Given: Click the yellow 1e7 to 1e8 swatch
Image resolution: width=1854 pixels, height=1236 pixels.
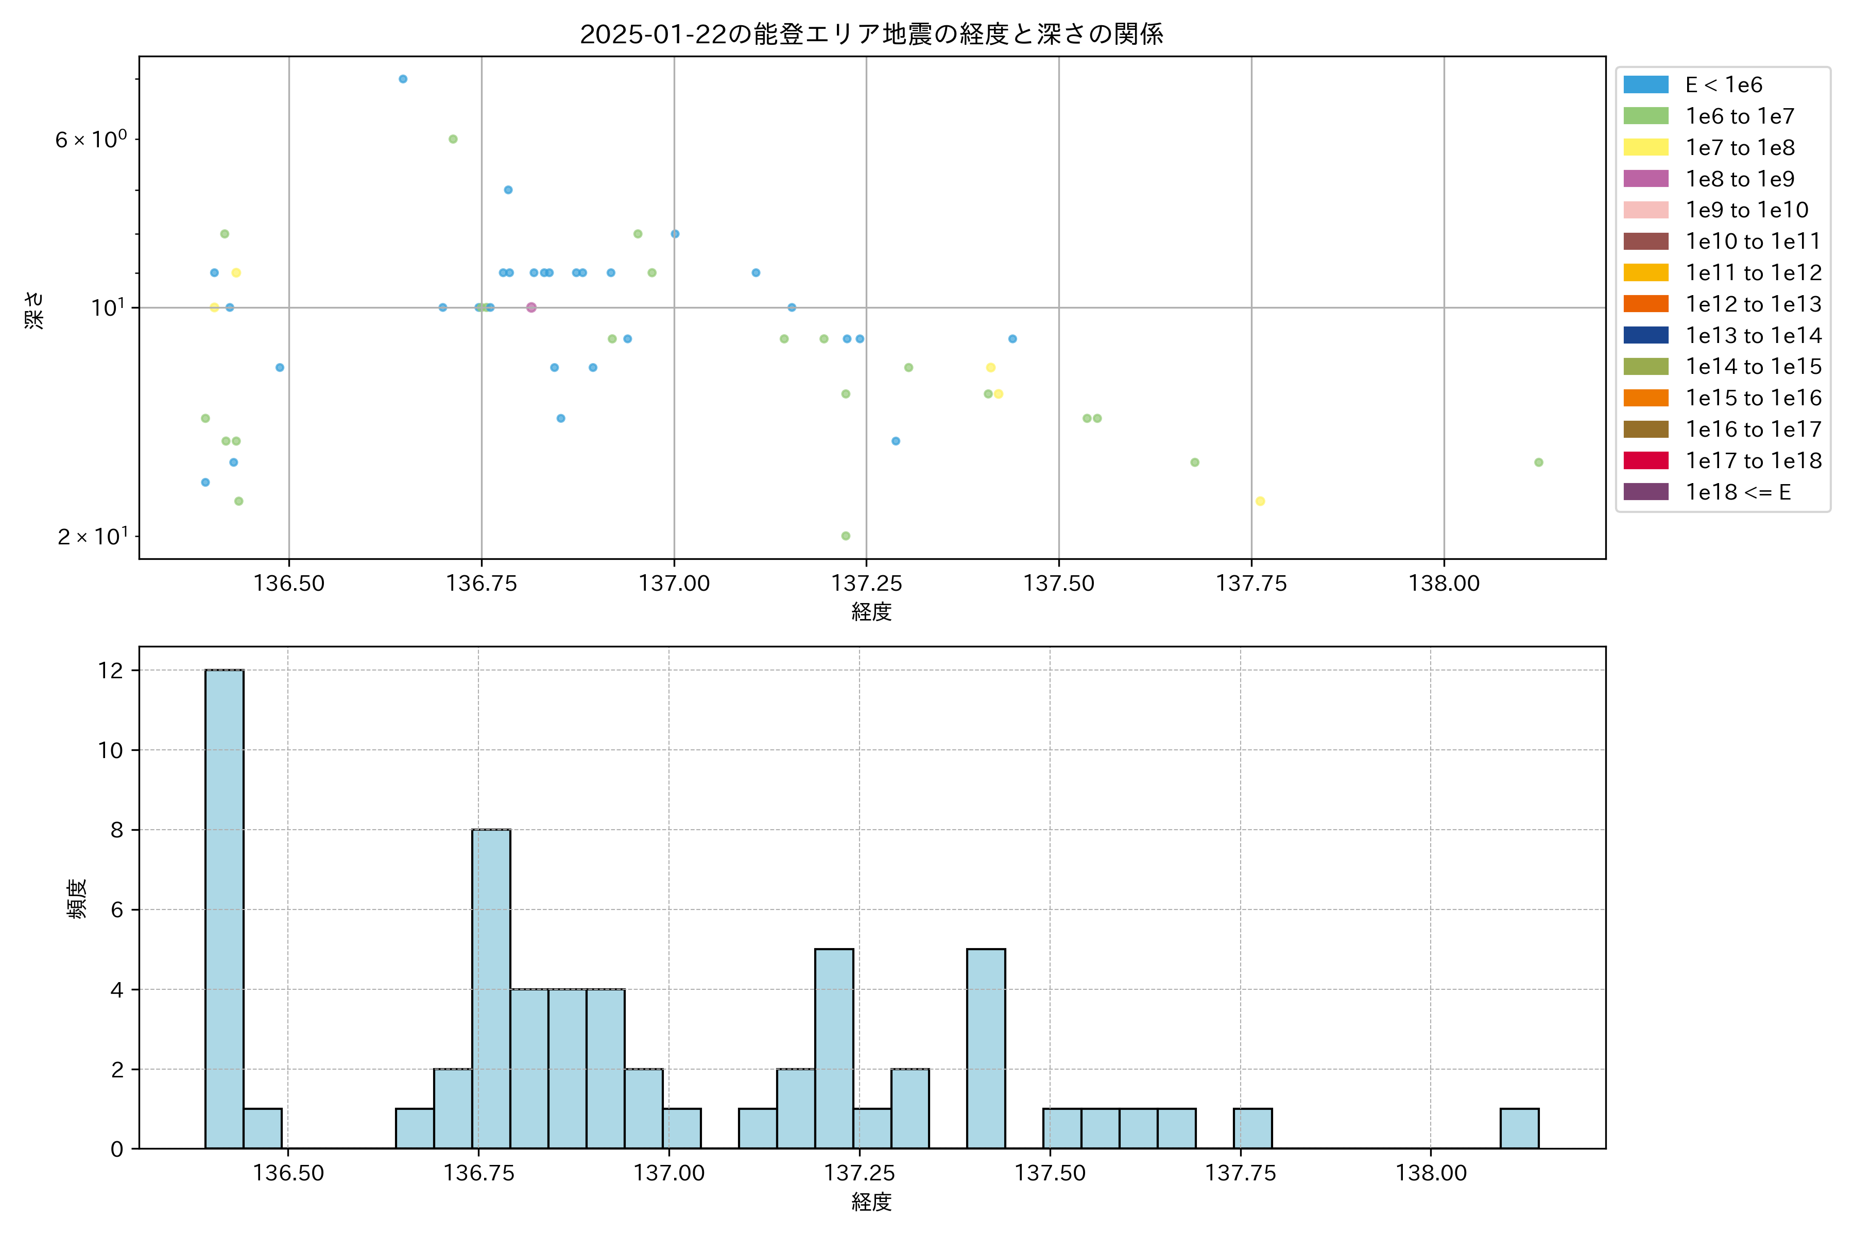Looking at the screenshot, I should tap(1645, 147).
